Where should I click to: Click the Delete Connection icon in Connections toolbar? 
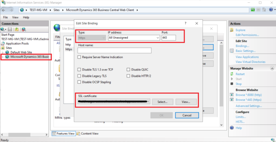[24, 29]
